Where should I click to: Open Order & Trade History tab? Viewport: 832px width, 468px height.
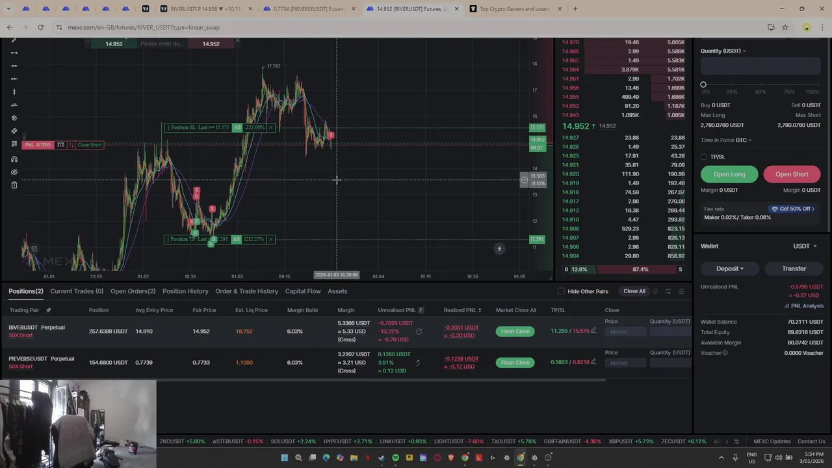coord(246,291)
